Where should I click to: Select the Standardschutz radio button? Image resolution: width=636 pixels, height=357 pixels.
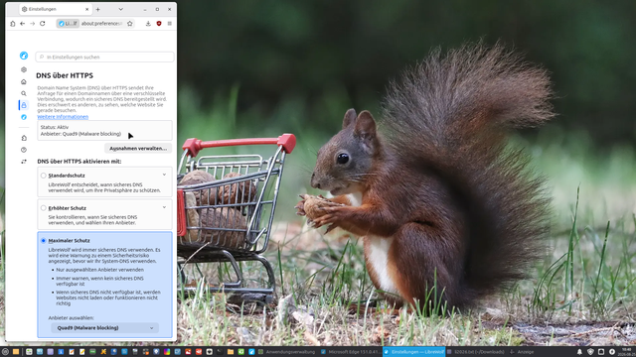pyautogui.click(x=43, y=176)
